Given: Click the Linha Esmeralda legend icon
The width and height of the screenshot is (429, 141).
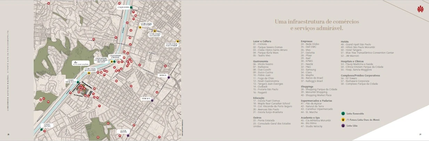Looking at the screenshot, I should 343,113.
